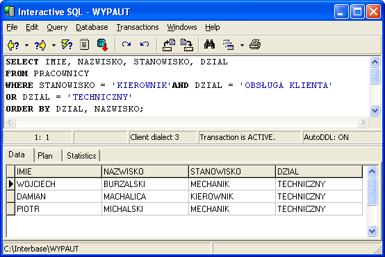This screenshot has width=385, height=257.
Task: Click the 'Client dialect 3' status panel
Action: coord(163,137)
